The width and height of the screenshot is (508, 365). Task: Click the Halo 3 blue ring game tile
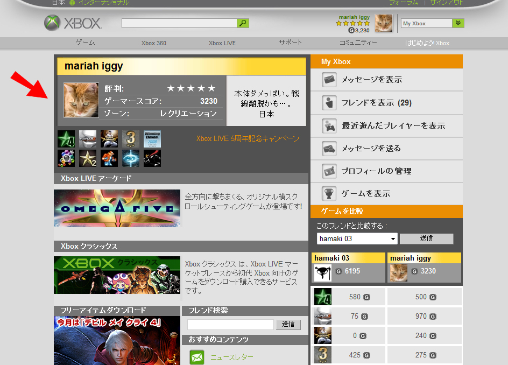coord(131,158)
